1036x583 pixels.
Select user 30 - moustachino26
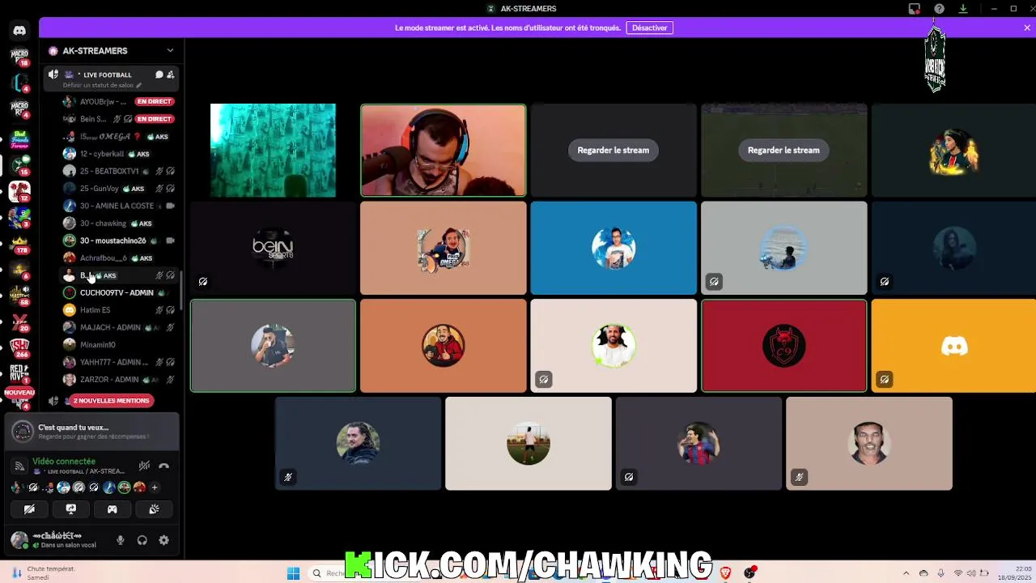pyautogui.click(x=119, y=240)
